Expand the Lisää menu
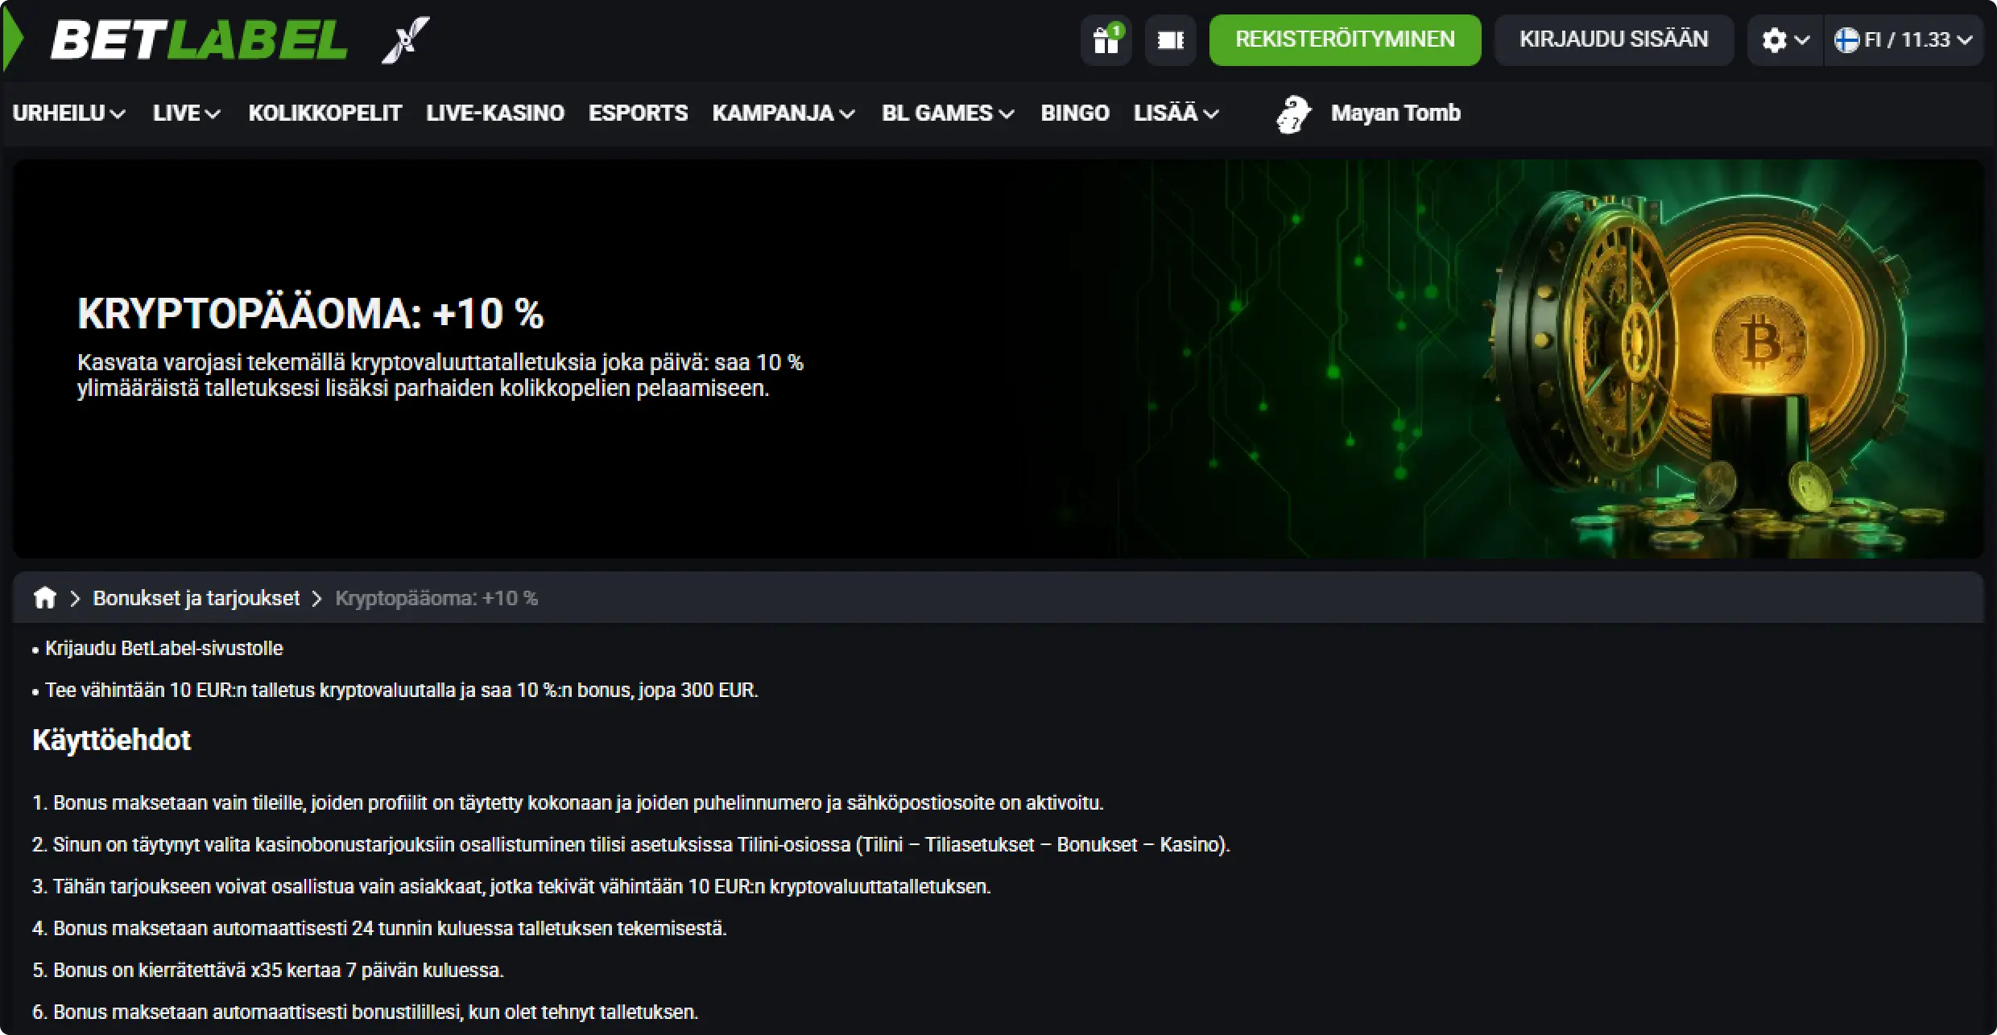Screen dimensions: 1997x1035 [x=1176, y=113]
